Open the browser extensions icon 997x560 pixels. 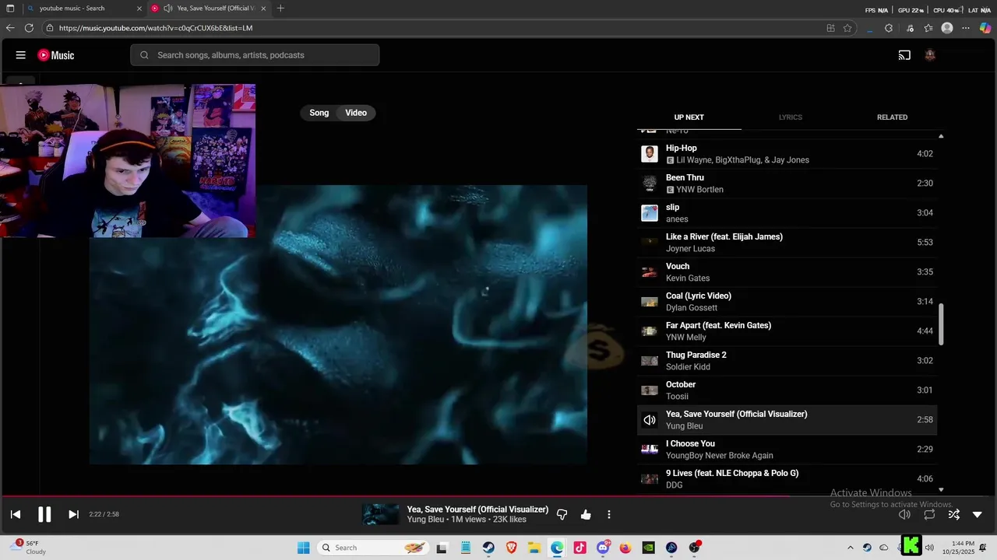click(889, 28)
